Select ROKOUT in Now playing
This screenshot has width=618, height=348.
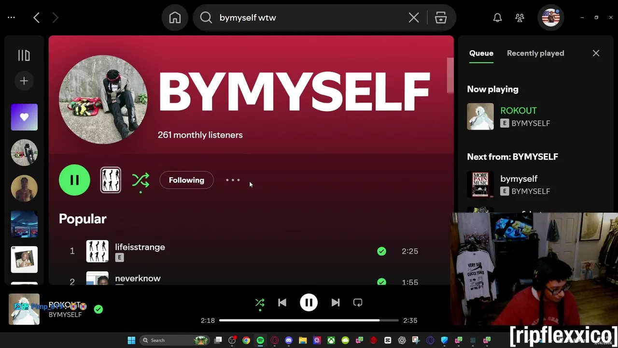coord(519,111)
